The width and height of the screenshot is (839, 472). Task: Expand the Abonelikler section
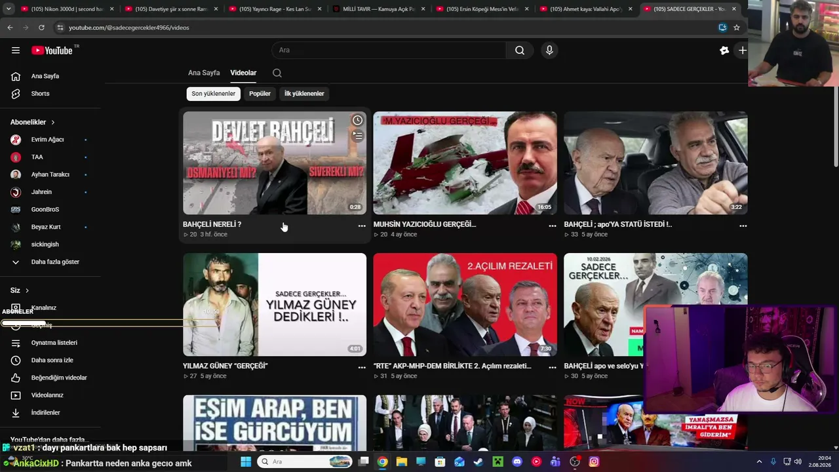point(33,123)
